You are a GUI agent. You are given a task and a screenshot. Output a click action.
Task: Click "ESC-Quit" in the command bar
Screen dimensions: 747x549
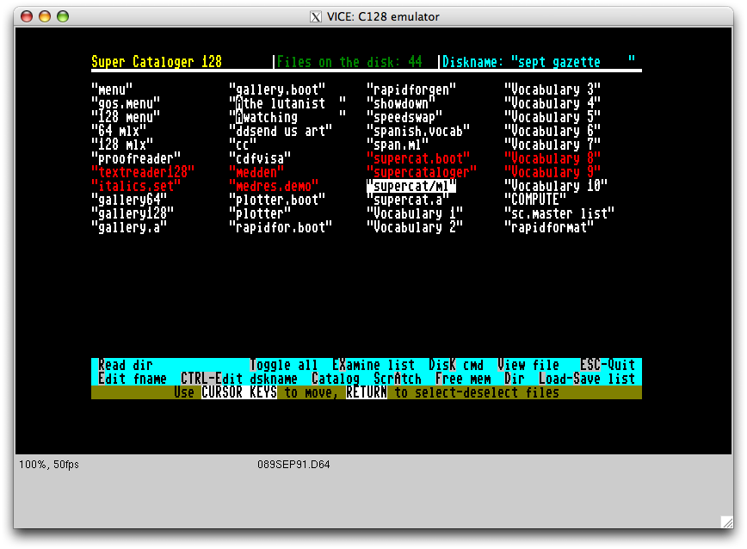pos(608,365)
